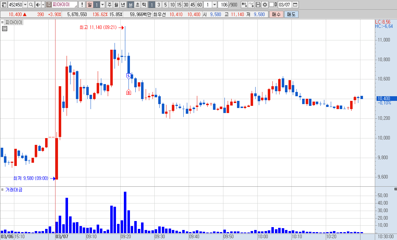
Task: Click the 매수 buy button
Action: 276,14
